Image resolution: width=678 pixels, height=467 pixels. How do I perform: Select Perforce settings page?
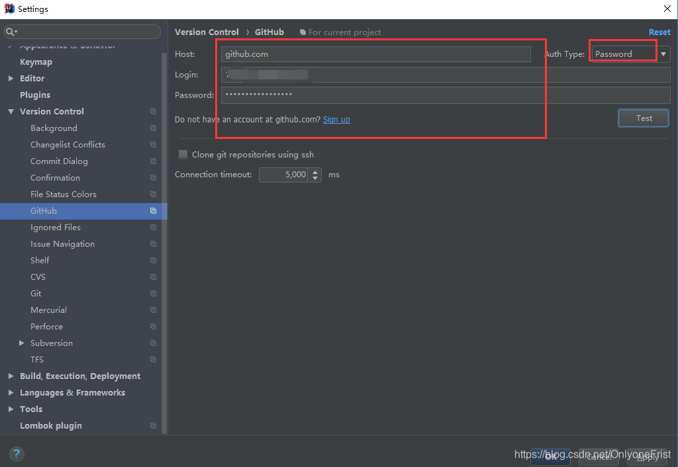point(47,327)
